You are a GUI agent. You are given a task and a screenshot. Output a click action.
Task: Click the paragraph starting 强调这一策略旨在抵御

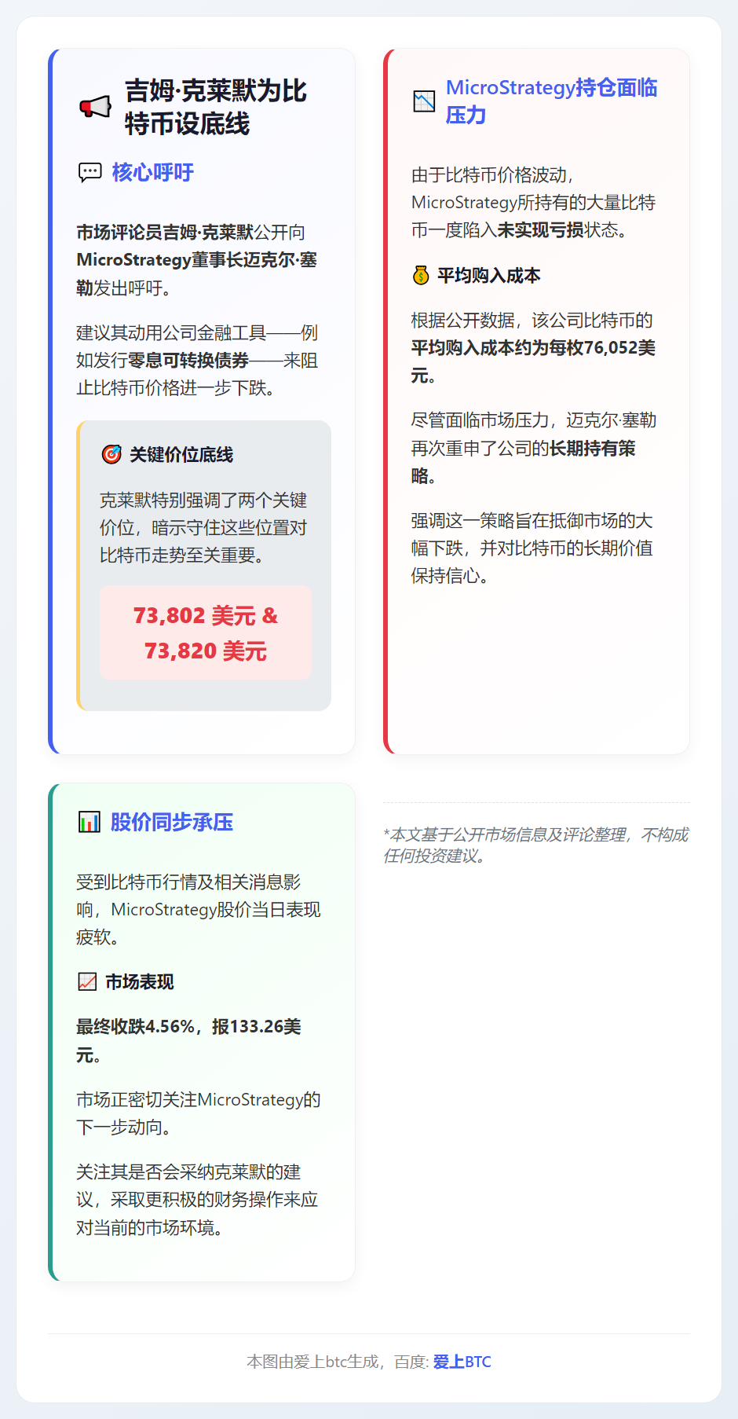[x=532, y=548]
